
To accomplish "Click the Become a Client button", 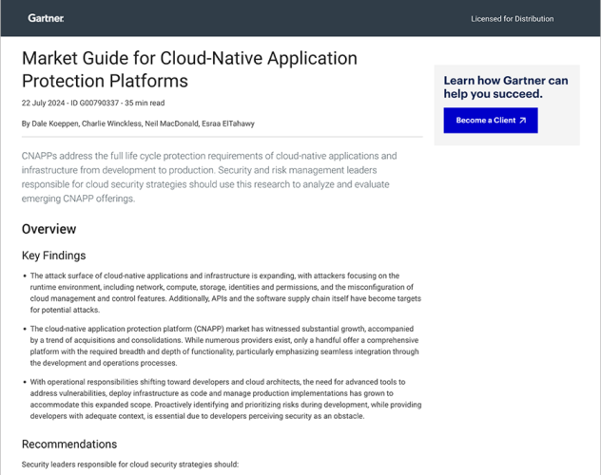I will (491, 121).
